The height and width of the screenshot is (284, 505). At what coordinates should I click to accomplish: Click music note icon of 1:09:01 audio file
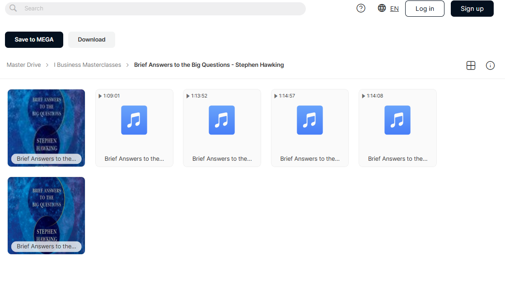coord(134,120)
